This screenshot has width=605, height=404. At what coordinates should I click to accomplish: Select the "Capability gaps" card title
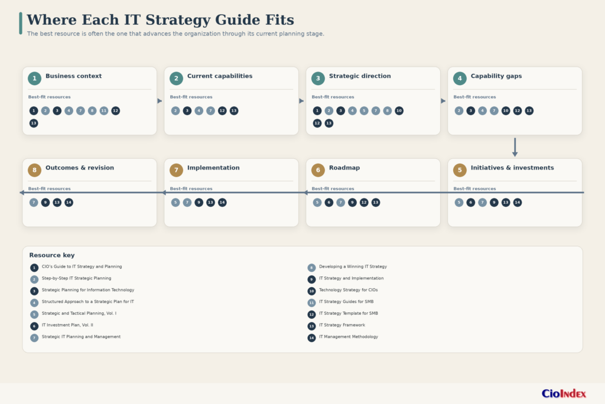pyautogui.click(x=496, y=76)
